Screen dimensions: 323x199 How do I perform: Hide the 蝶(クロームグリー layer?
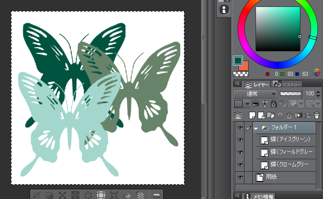pos(240,165)
